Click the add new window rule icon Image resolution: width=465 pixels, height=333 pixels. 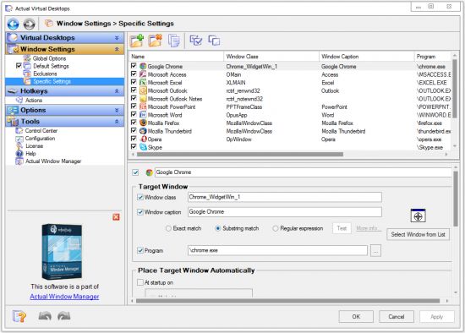137,41
